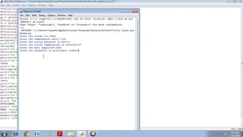Click the 'EFFICIENCY' line in editor
Image resolution: width=243 pixels, height=137 pixels.
8,104
